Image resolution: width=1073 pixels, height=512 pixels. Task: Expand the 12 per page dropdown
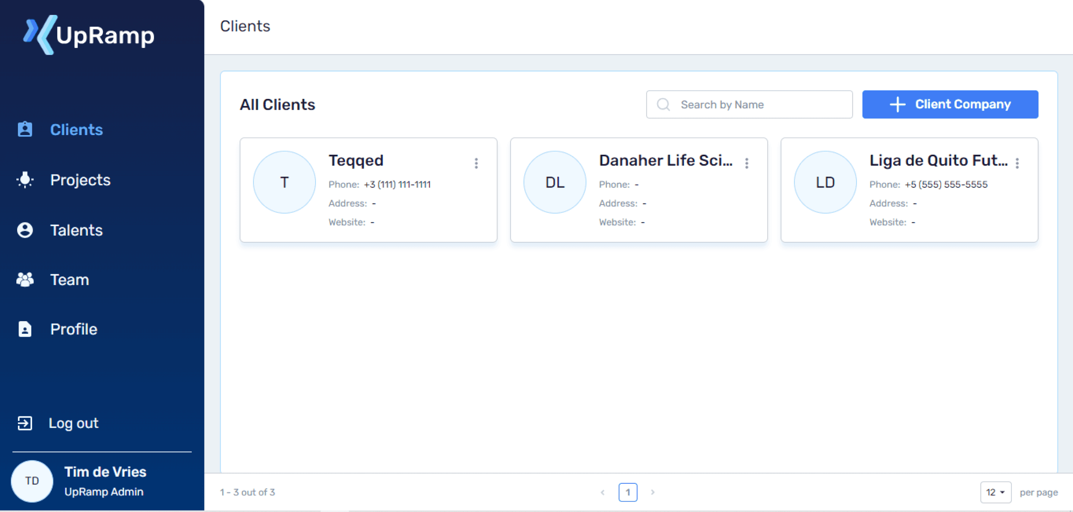(995, 492)
